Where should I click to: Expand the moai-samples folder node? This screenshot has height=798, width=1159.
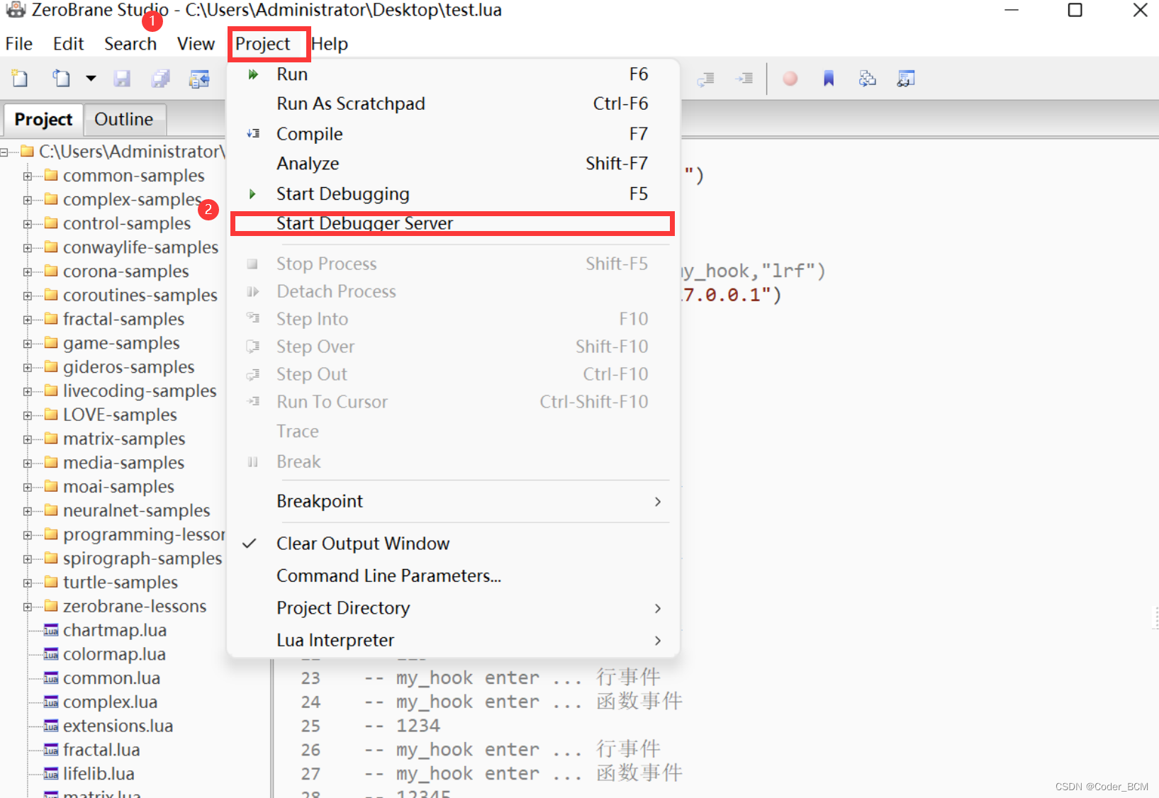coord(28,487)
